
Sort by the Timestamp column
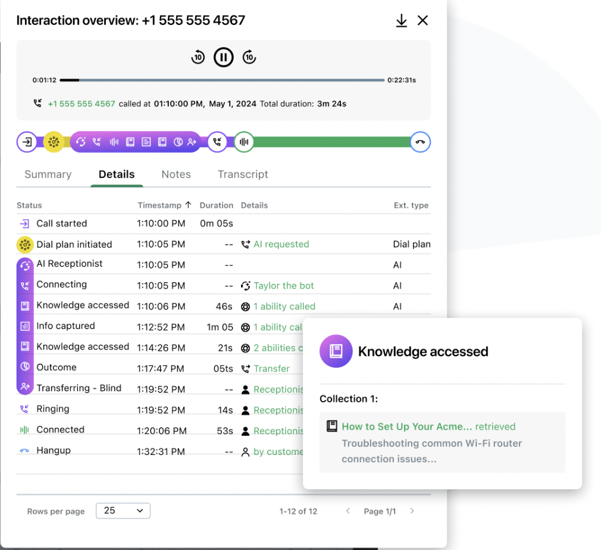coord(164,205)
